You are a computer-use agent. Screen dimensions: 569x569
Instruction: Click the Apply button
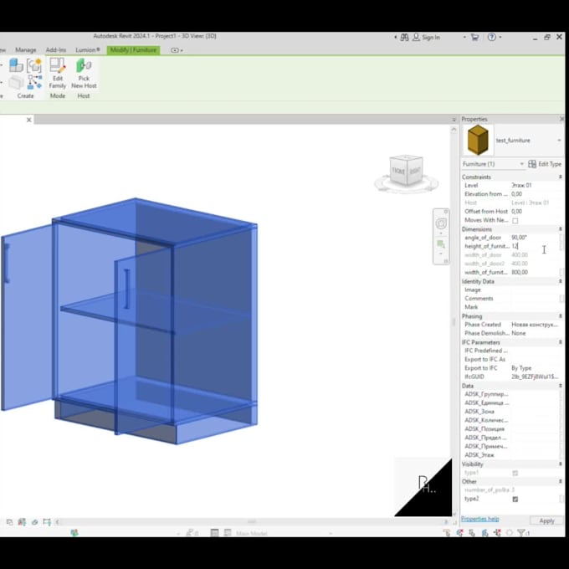(x=546, y=520)
